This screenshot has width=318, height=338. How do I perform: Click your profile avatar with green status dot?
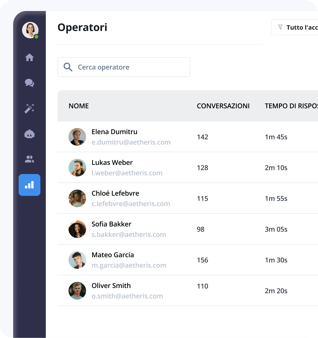(30, 30)
